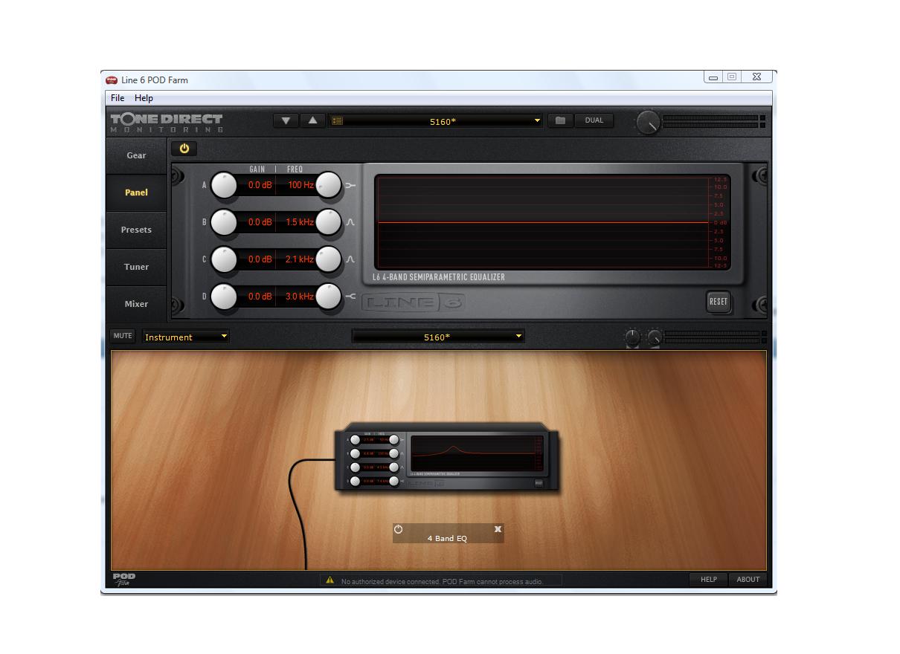
Task: Open the Gear tab
Action: coord(136,155)
